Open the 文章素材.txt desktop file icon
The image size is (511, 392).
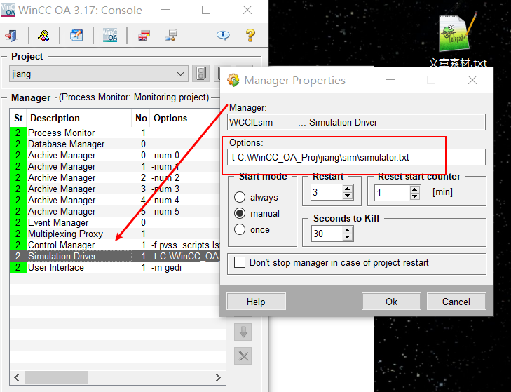point(457,41)
